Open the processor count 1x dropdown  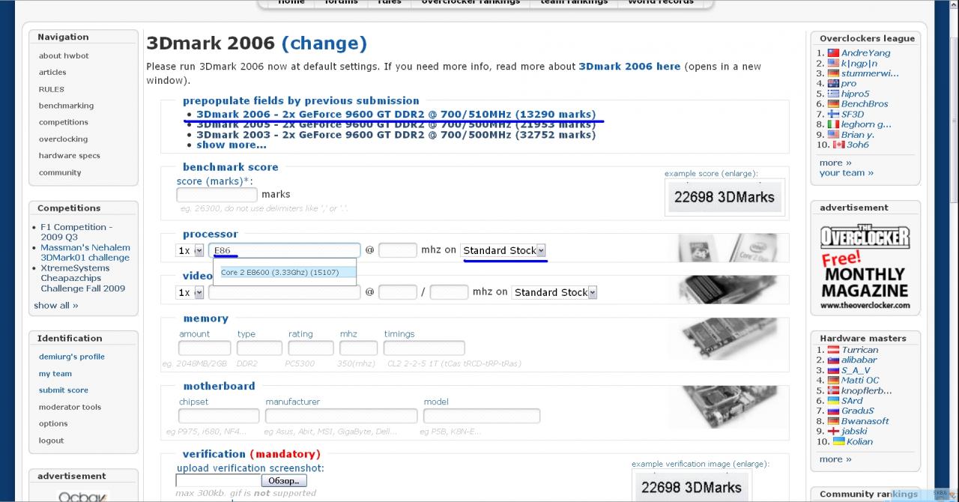click(190, 251)
